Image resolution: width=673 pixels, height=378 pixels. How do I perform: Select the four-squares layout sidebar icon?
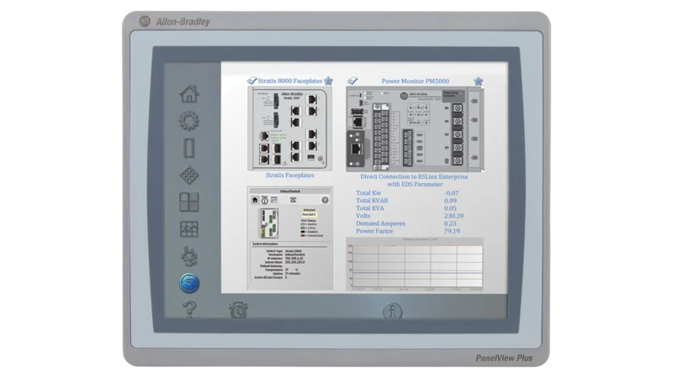click(x=188, y=202)
